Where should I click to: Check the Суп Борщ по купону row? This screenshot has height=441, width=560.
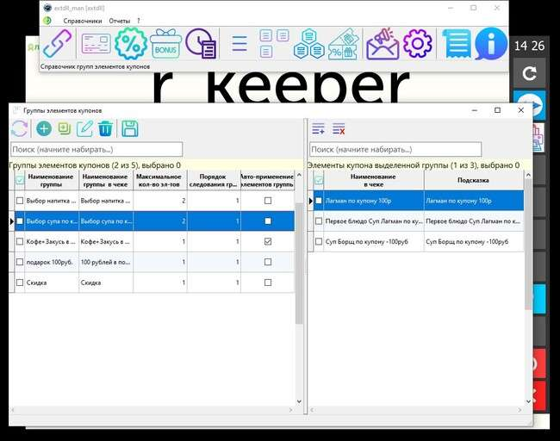click(x=319, y=242)
